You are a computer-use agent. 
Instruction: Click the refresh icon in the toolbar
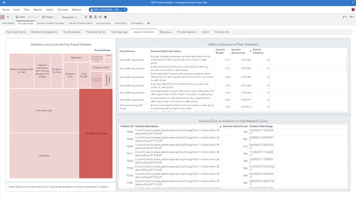point(86,17)
